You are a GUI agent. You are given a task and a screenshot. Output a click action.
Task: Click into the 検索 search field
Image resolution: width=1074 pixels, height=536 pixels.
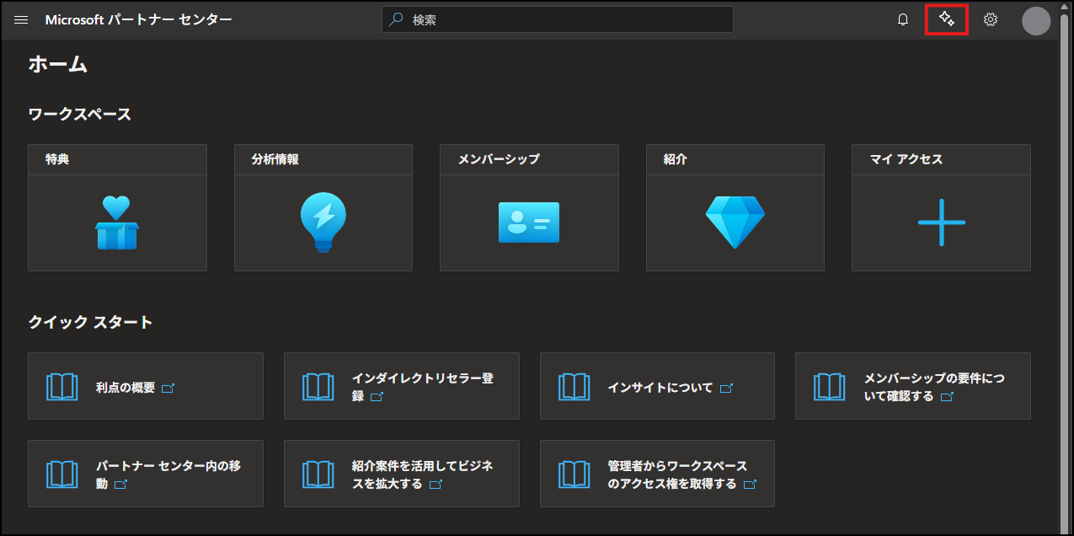558,19
